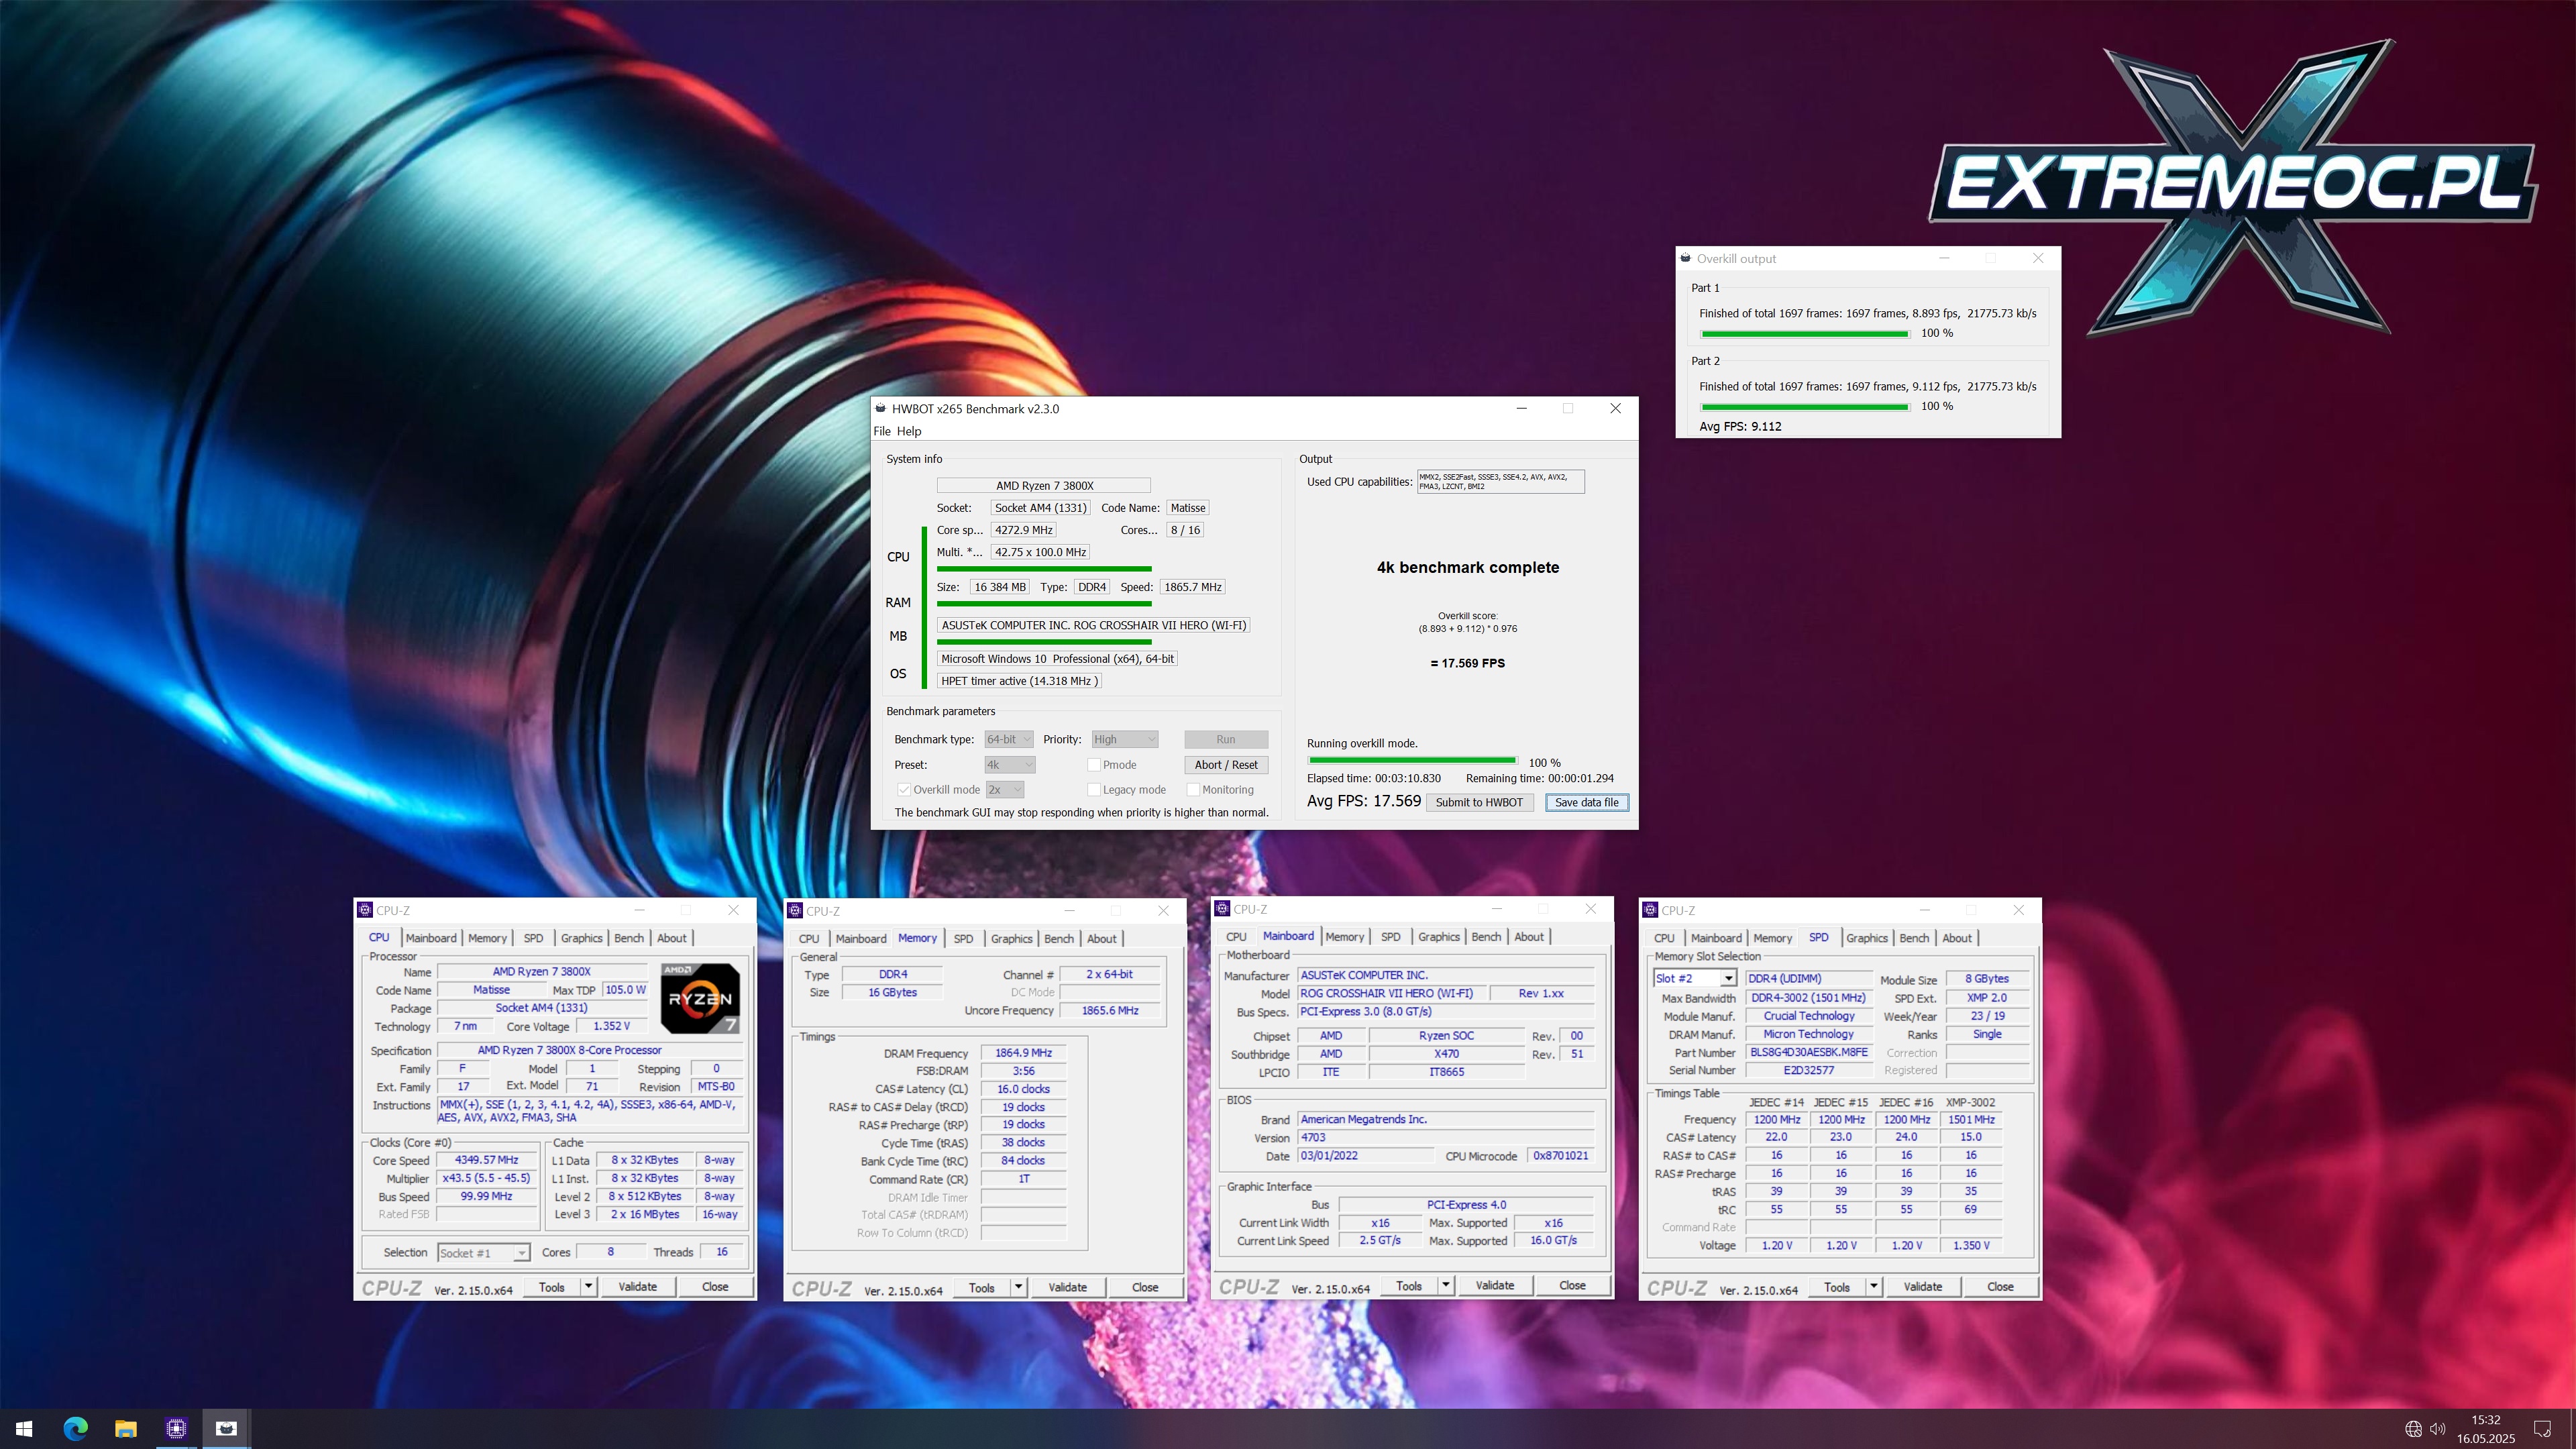Click the Part 1 progress bar
2576x1449 pixels.
coord(1805,333)
